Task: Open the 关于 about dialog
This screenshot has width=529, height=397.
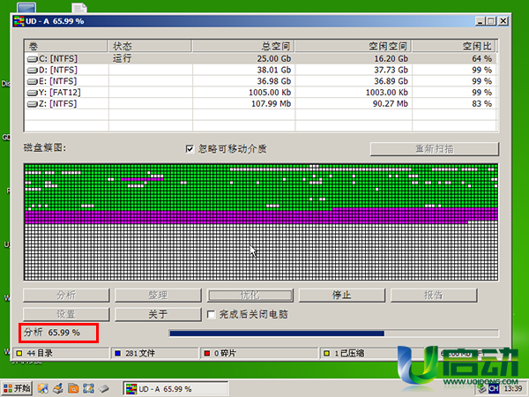Action: coord(157,314)
